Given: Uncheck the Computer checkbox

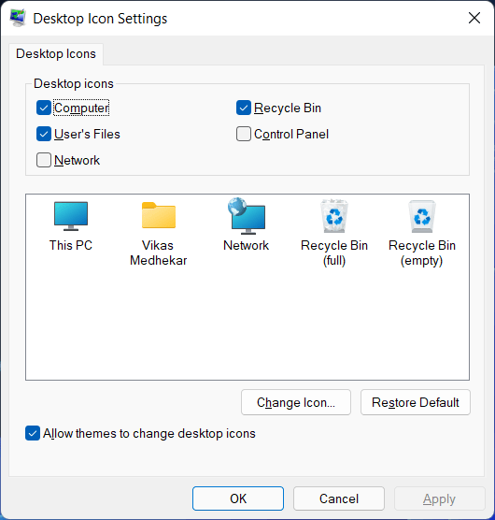Looking at the screenshot, I should coord(44,108).
